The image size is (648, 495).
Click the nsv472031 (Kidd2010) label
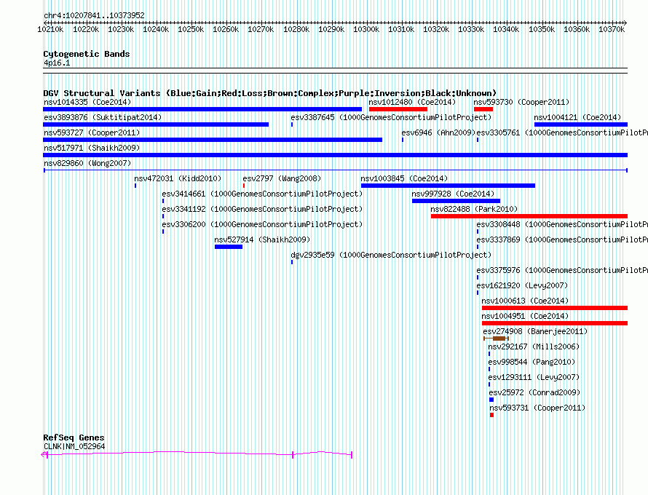(x=178, y=178)
